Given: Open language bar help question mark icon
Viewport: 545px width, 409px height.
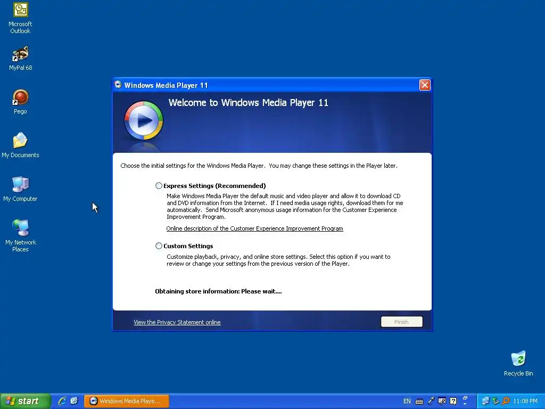Looking at the screenshot, I should (453, 401).
